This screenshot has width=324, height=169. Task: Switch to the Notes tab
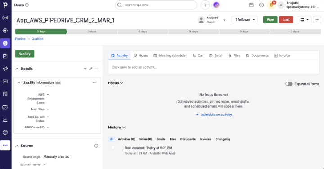[141, 55]
